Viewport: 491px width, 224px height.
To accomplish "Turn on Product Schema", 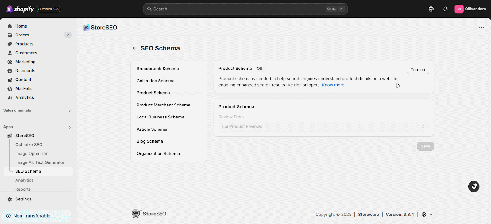I will [418, 70].
